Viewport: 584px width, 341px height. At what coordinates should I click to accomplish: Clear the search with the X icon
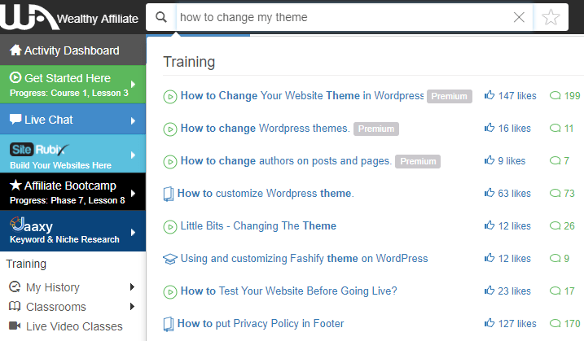519,17
